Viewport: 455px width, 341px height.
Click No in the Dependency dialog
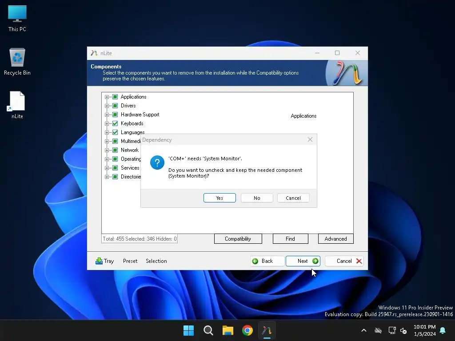257,198
